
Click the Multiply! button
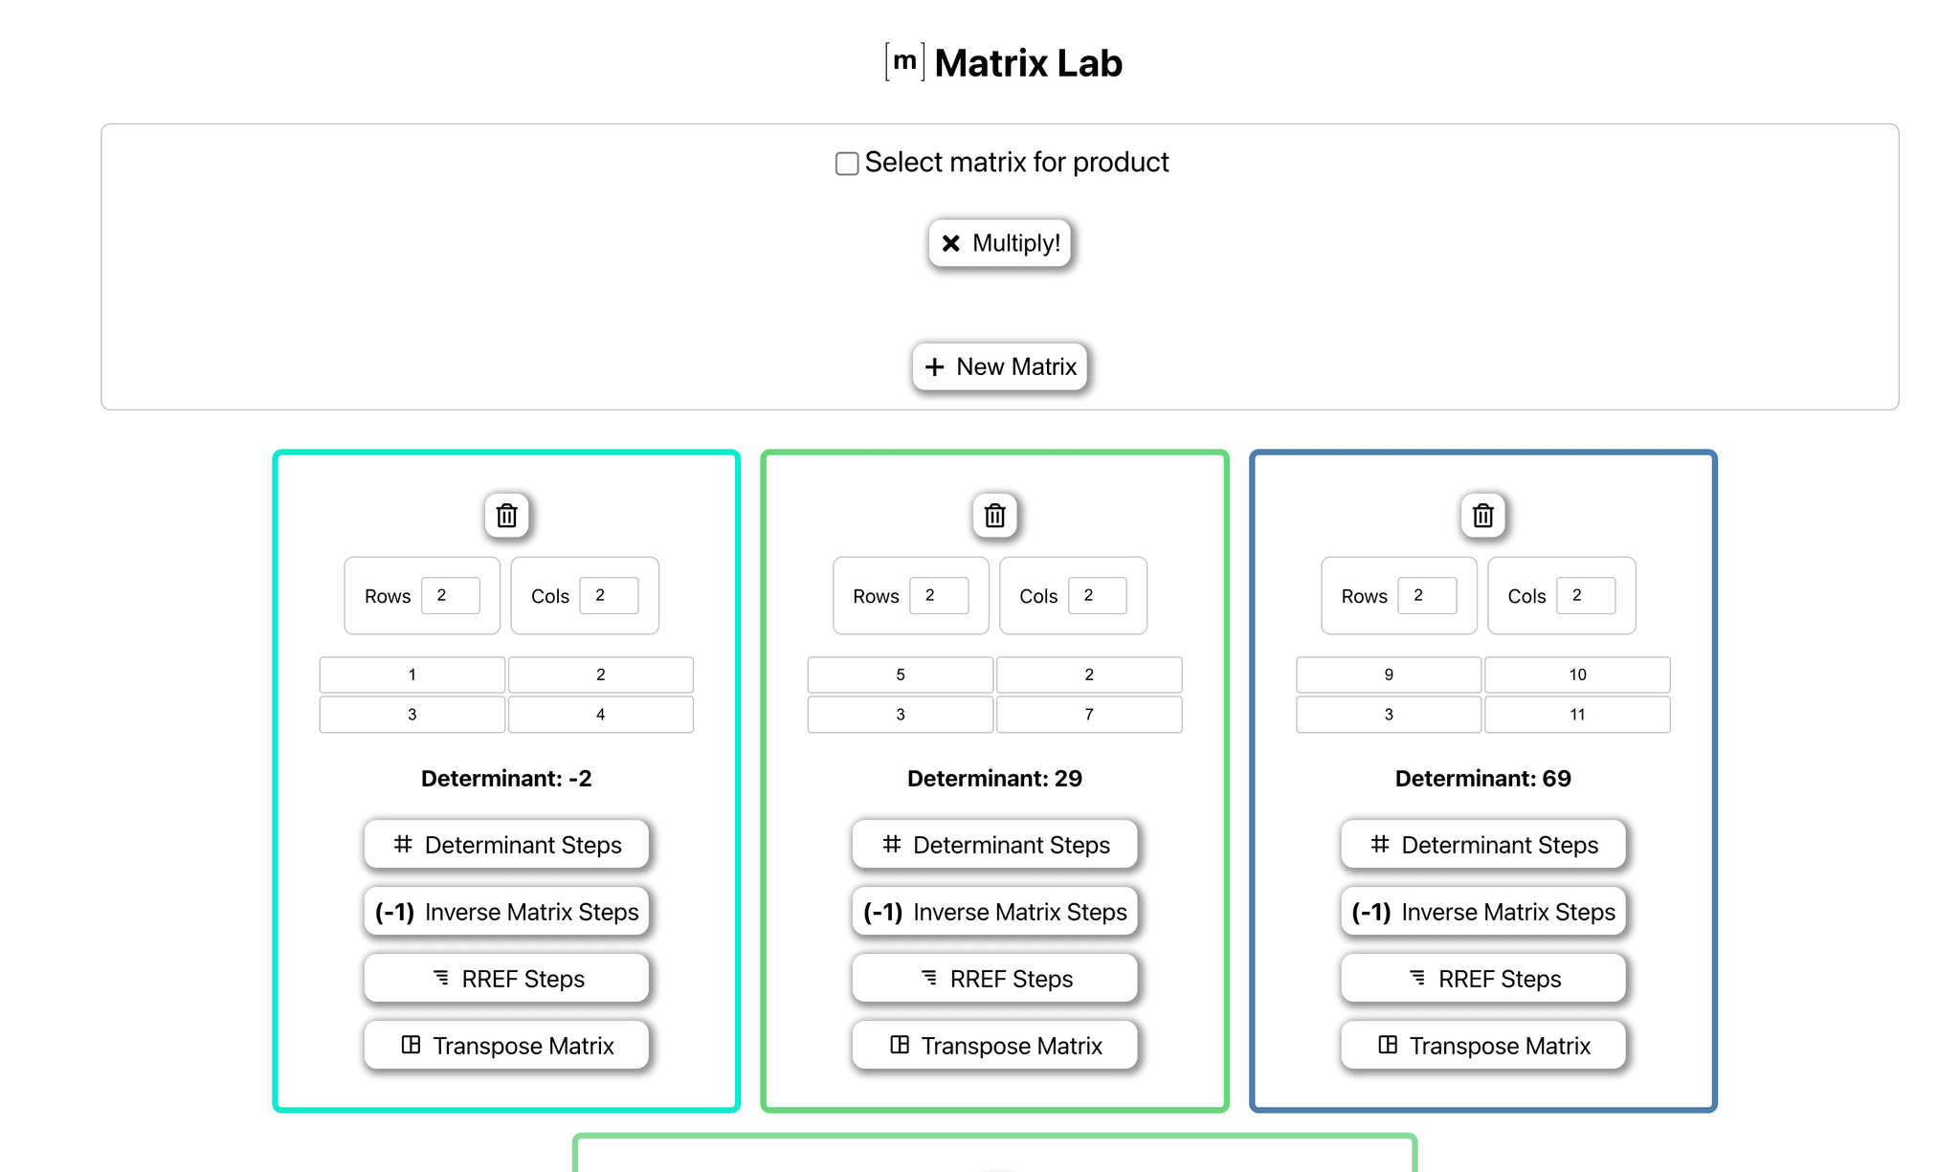[x=1000, y=243]
